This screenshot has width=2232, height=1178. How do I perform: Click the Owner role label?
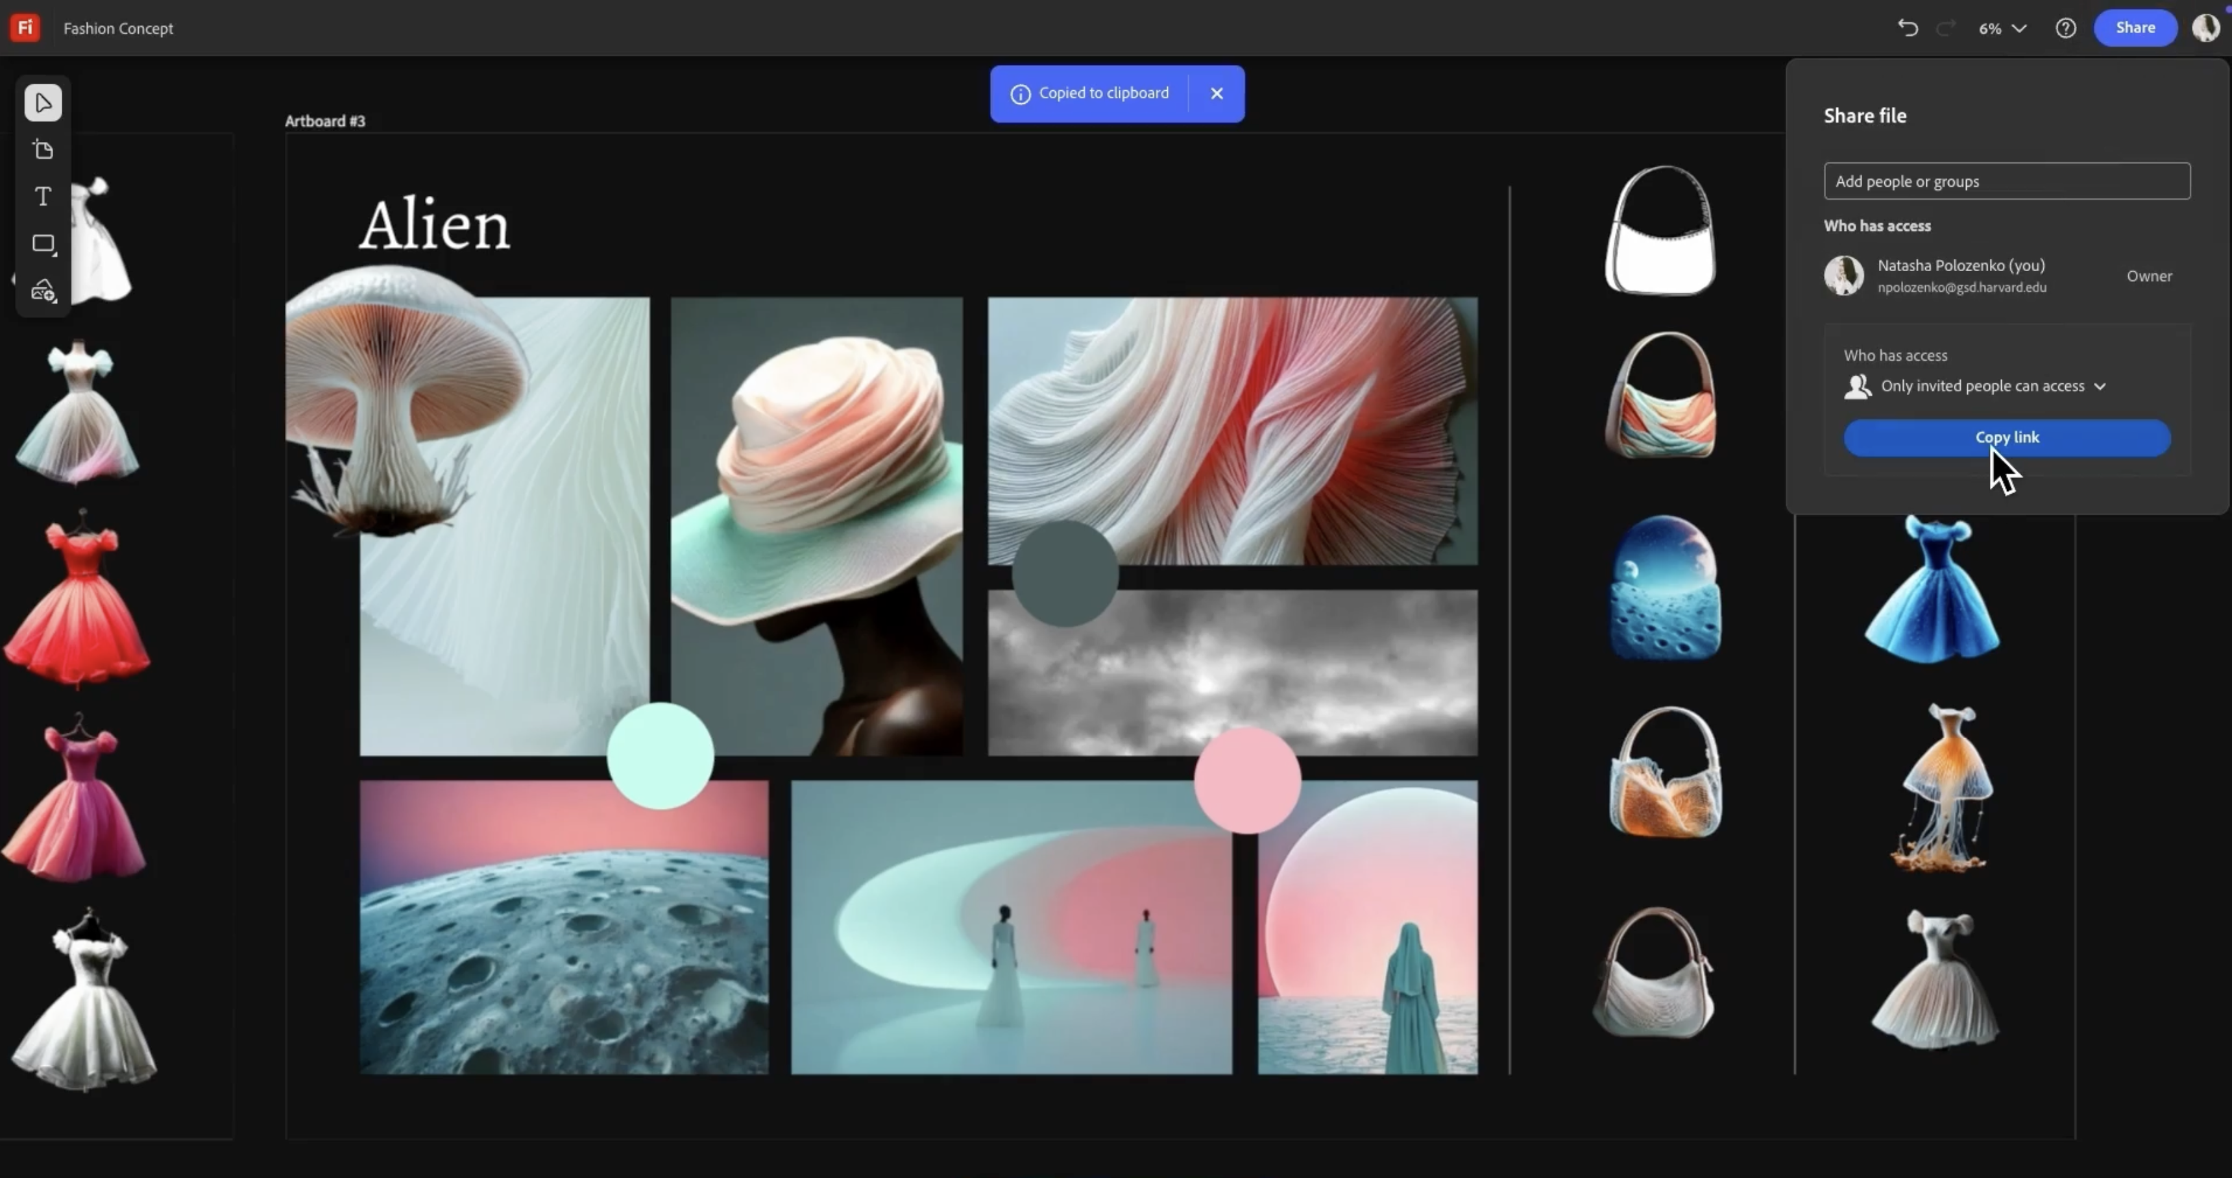[2149, 276]
